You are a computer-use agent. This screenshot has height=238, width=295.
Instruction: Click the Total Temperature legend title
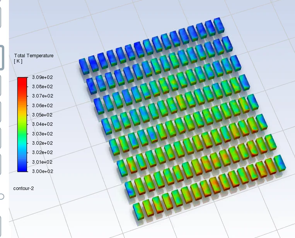click(x=34, y=56)
